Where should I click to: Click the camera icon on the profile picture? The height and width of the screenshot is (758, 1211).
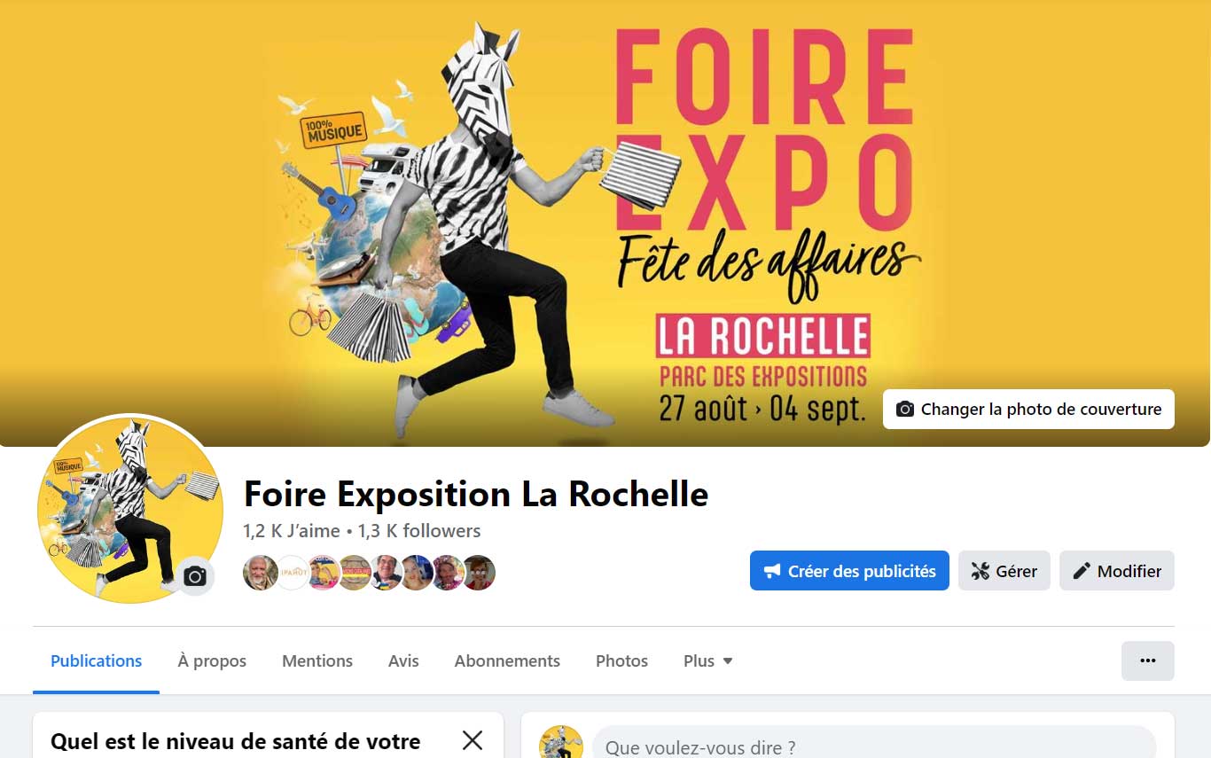pos(195,577)
